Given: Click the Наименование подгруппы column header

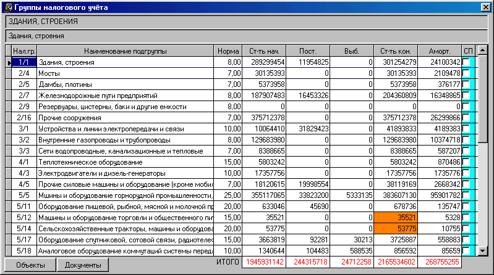Looking at the screenshot, I should (125, 51).
